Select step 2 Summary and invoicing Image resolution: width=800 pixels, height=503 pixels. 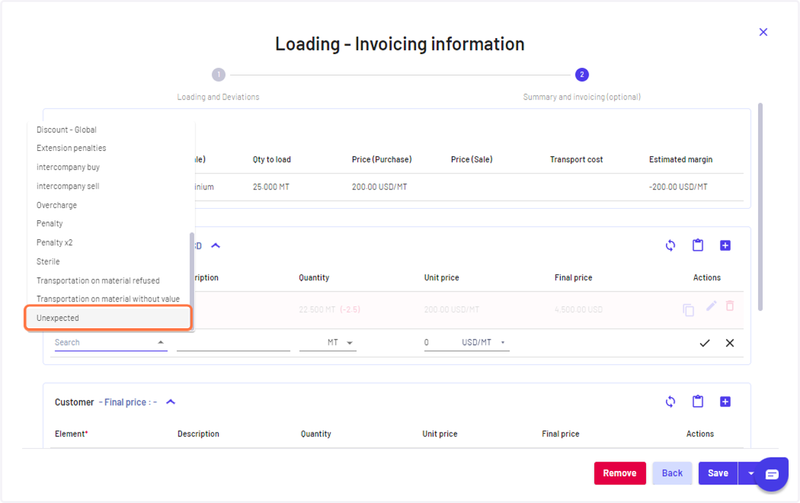582,75
